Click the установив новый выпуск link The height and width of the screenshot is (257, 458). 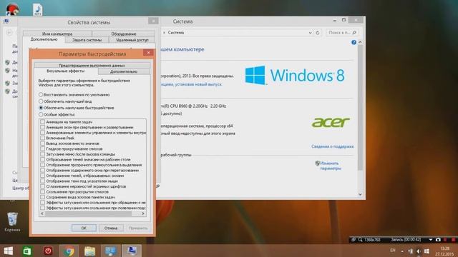[x=198, y=84]
